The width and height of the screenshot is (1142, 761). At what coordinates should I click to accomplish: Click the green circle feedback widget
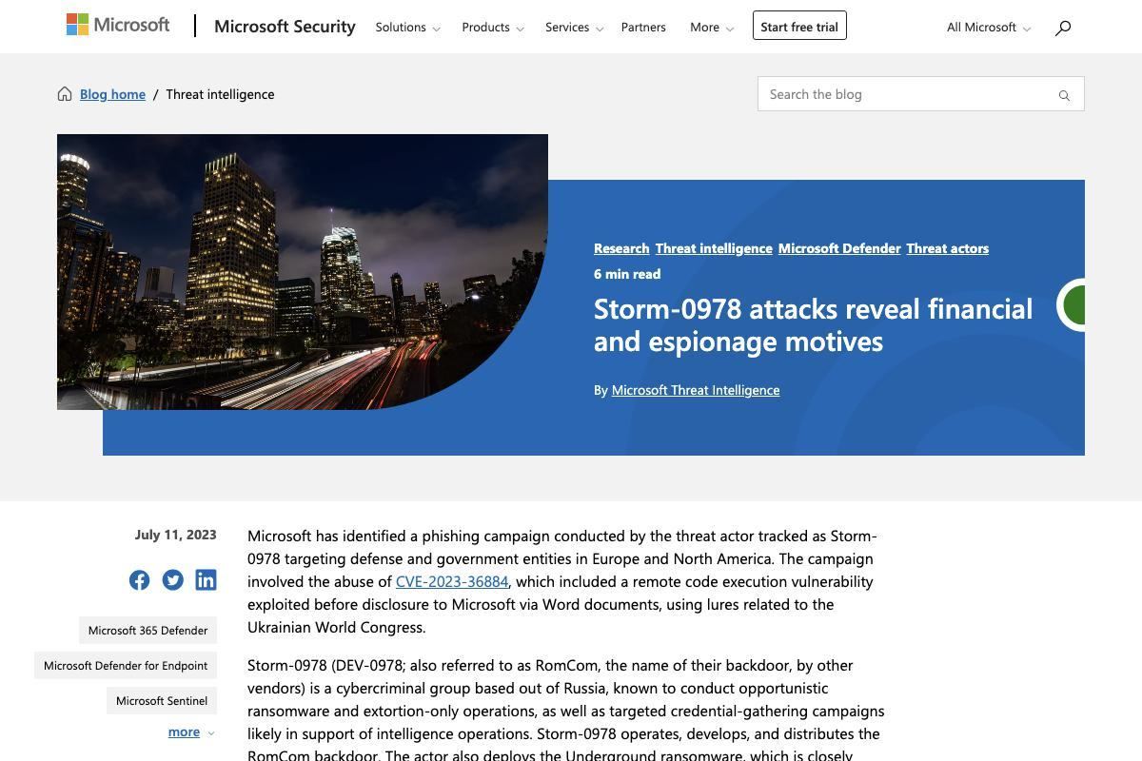point(1072,305)
